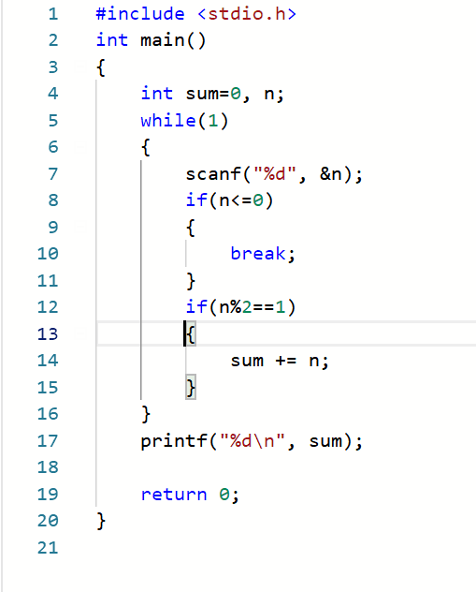
Task: Collapse the fold marker on line 13
Action: click(x=80, y=334)
